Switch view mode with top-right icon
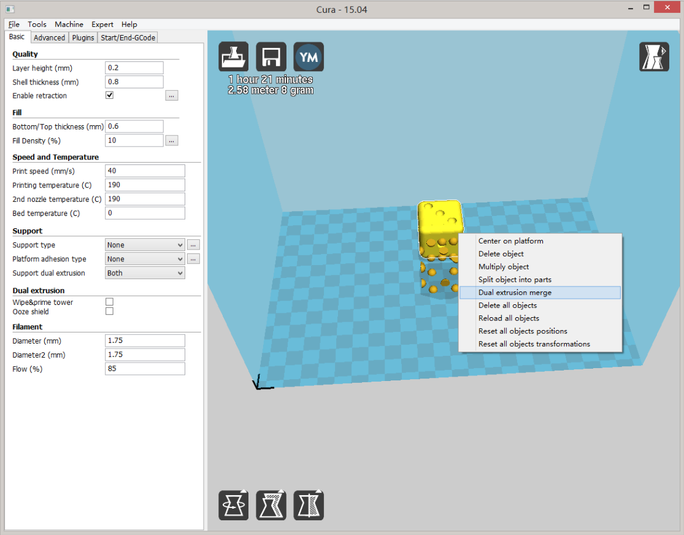The height and width of the screenshot is (535, 684). pyautogui.click(x=654, y=56)
